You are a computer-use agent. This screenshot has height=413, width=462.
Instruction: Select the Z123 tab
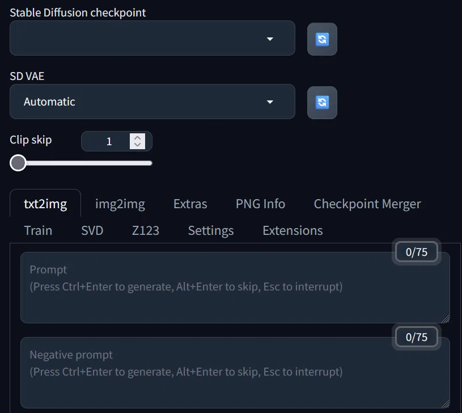146,230
